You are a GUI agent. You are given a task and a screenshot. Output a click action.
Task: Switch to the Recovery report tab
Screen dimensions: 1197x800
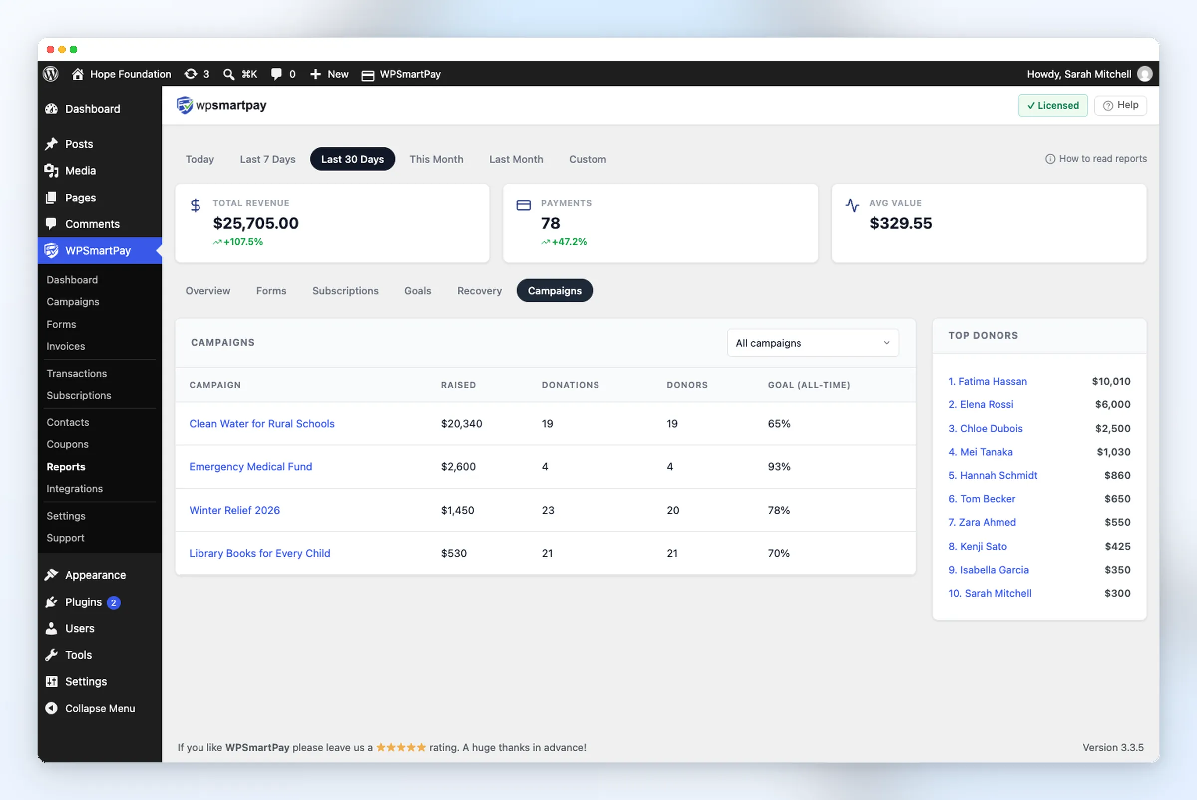coord(479,290)
